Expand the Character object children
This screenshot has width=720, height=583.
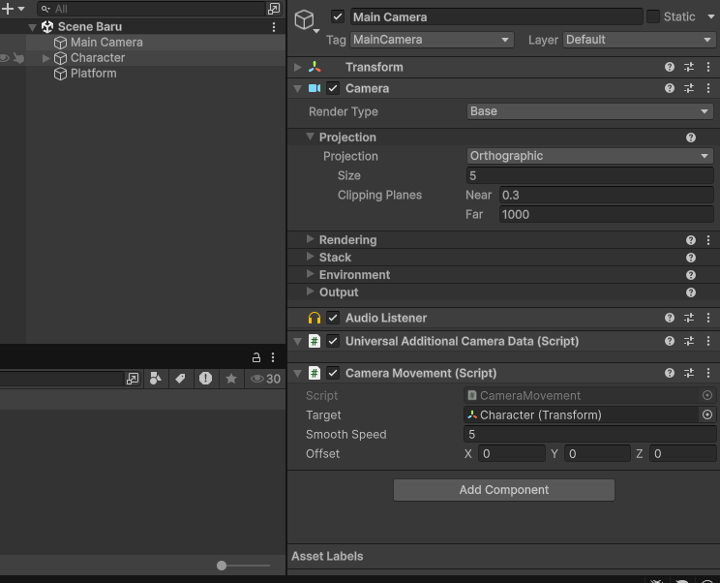point(45,58)
